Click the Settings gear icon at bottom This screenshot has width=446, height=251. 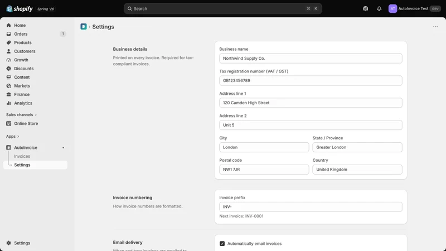click(8, 243)
